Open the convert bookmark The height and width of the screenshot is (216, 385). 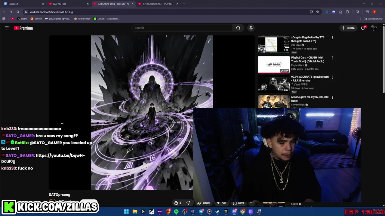point(36,19)
